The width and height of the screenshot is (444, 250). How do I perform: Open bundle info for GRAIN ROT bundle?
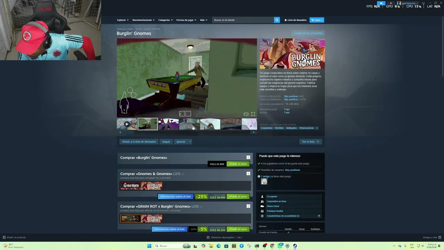[169, 229]
